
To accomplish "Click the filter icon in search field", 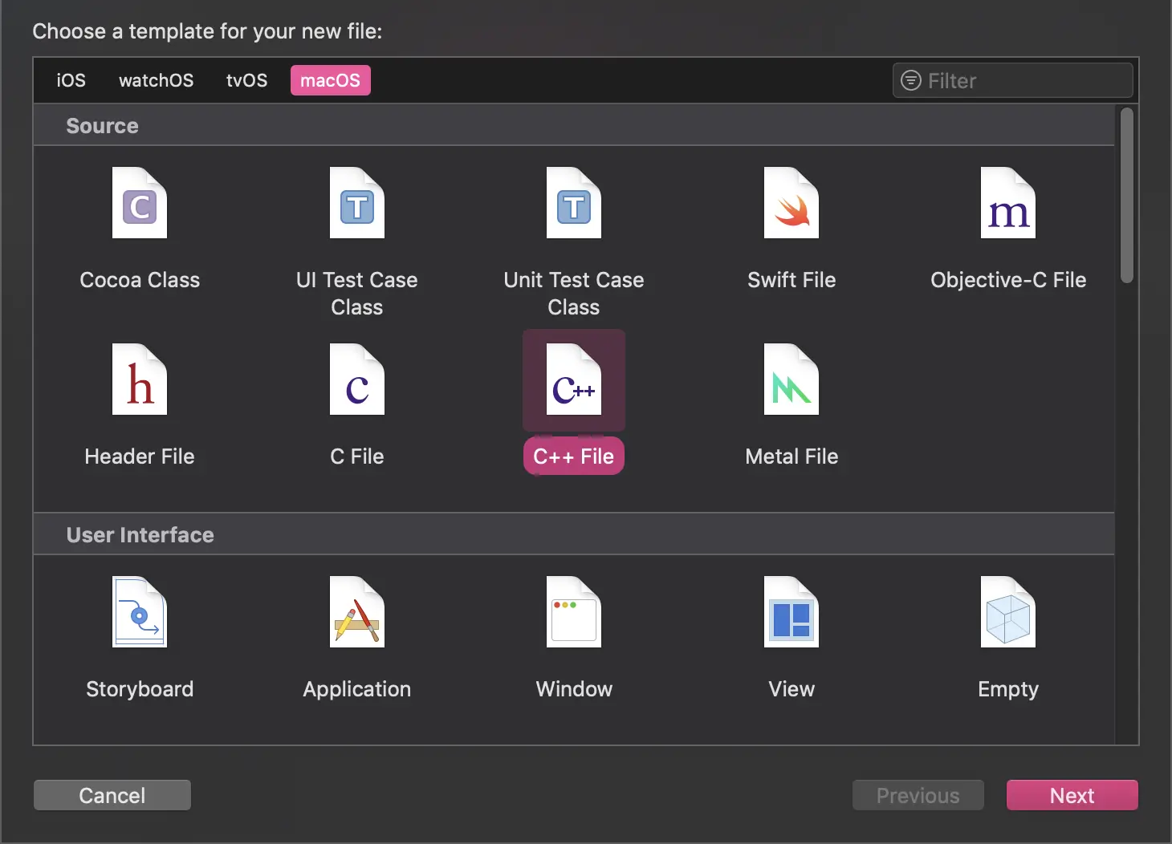I will click(911, 80).
